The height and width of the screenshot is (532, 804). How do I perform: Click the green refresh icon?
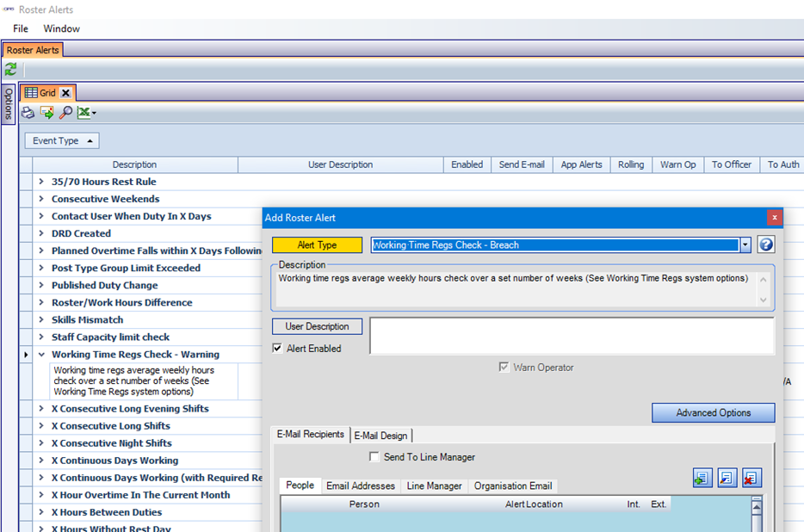(10, 69)
